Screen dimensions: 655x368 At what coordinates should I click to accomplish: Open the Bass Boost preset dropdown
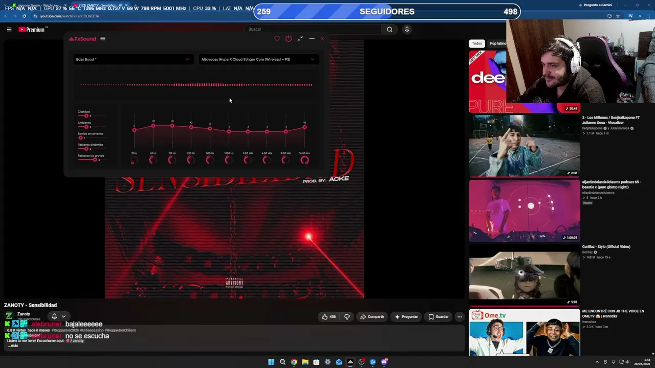point(133,59)
